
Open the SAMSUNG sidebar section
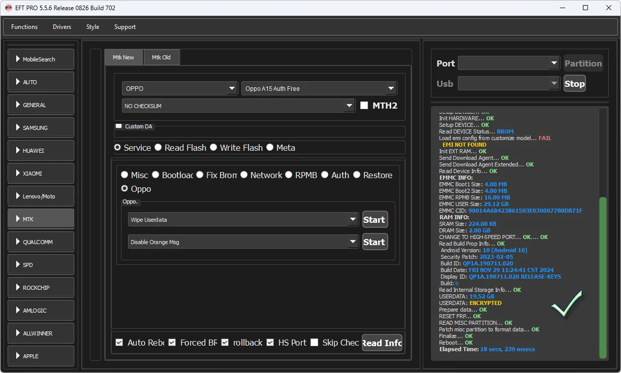[41, 128]
